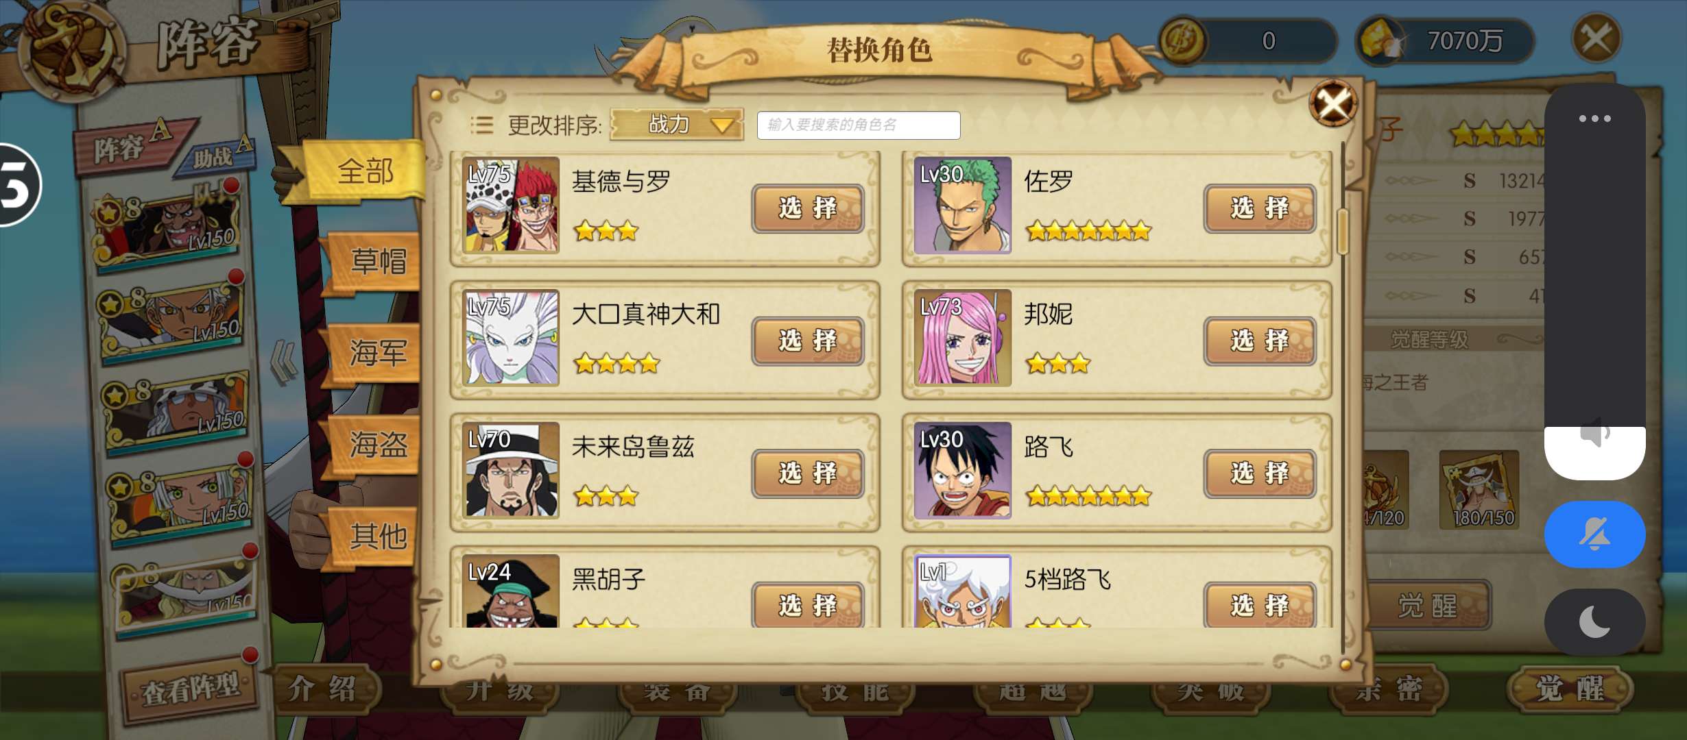This screenshot has width=1687, height=740.
Task: Collapse the lineup panel with double-chevron arrow
Action: [284, 362]
